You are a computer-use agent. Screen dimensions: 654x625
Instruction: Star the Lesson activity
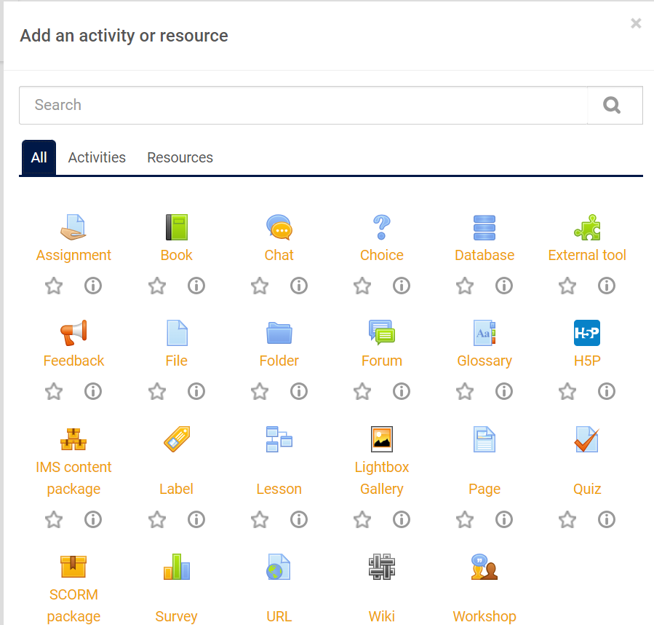(260, 519)
